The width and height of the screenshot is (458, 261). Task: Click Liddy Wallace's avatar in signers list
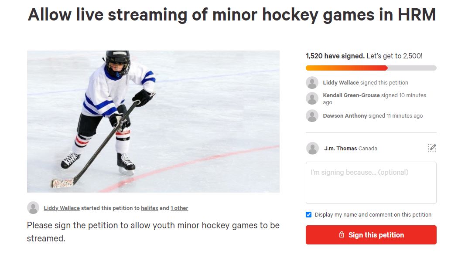click(x=312, y=83)
